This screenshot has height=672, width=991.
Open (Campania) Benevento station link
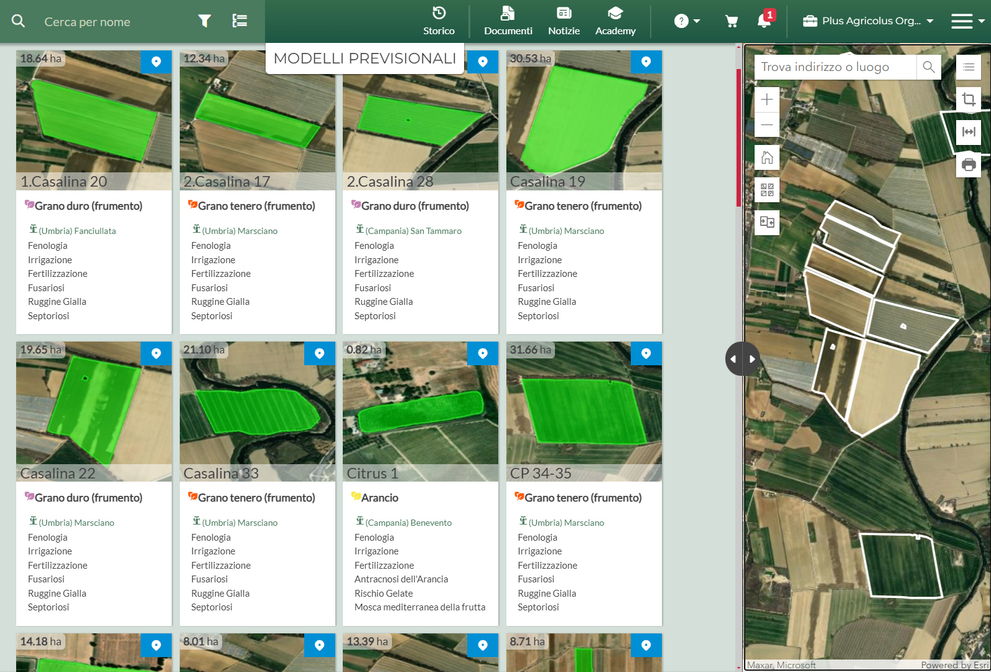408,523
